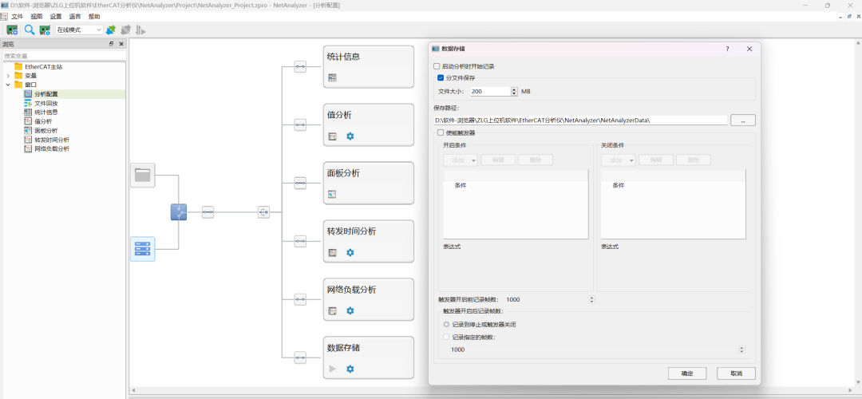Open the chart icon in 值分析 card
The width and height of the screenshot is (862, 399).
(x=332, y=136)
